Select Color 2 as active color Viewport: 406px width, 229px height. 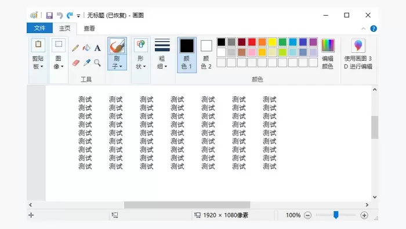[206, 55]
